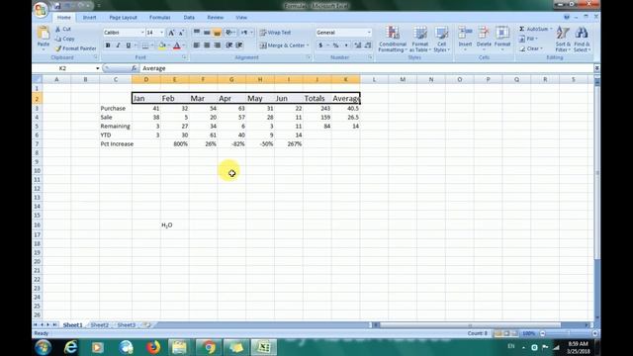Click the Borders icon in Font group
The image size is (633, 356).
tap(145, 45)
